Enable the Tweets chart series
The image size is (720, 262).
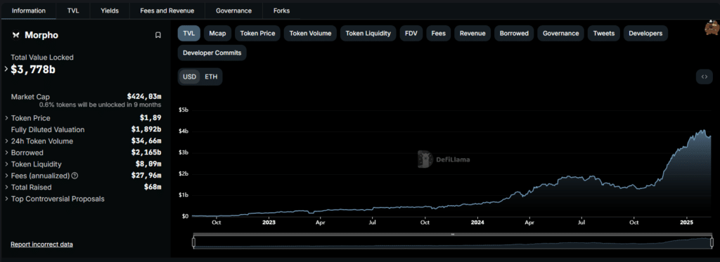click(604, 34)
